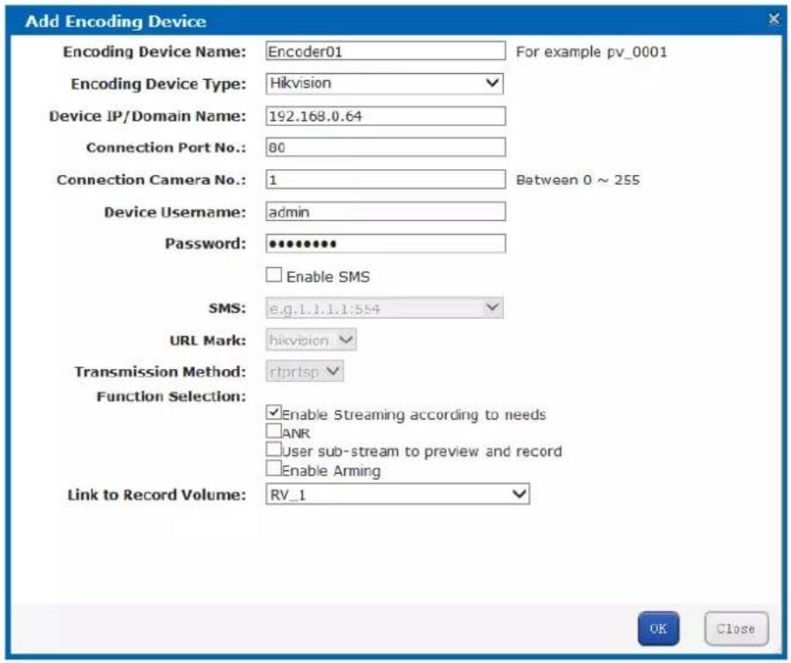Click the 'For example pv_0001' hint text
Image resolution: width=791 pixels, height=663 pixels.
click(591, 52)
